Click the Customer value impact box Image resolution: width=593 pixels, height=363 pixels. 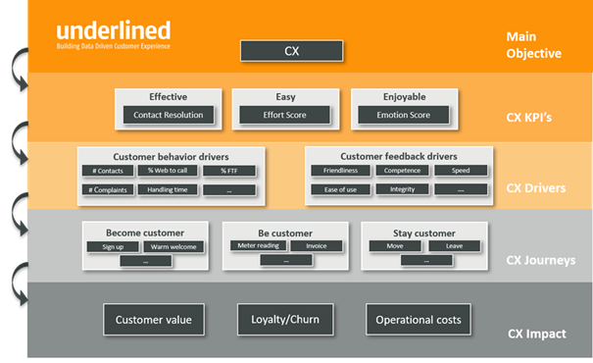tap(154, 320)
